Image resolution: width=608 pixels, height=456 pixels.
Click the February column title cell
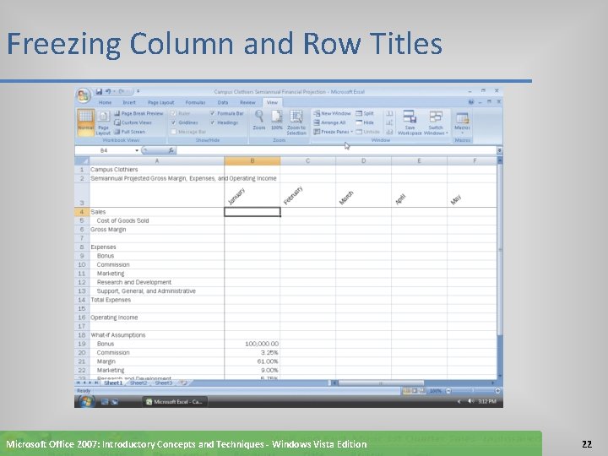[x=308, y=195]
